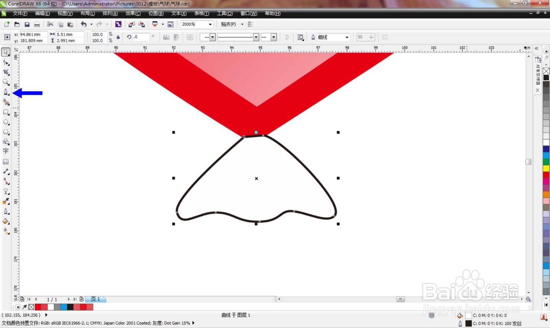This screenshot has height=328, width=550.
Task: Select the Zoom magnifier tool
Action: point(6,82)
